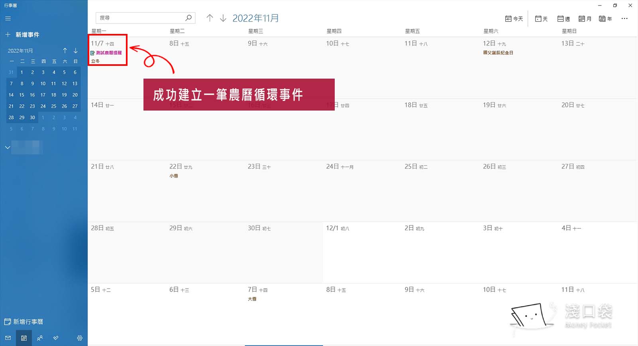This screenshot has height=346, width=638.
Task: Open the Calendar app icon in sidebar
Action: click(24, 338)
